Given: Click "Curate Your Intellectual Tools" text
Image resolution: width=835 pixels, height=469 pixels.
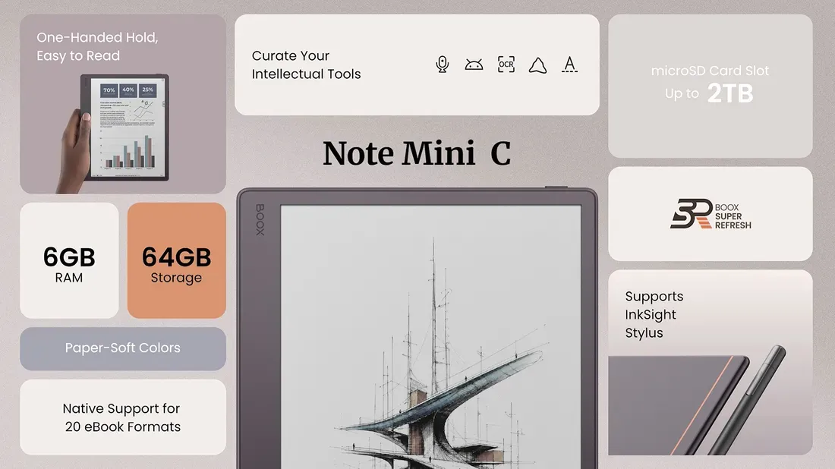Looking at the screenshot, I should click(x=306, y=65).
